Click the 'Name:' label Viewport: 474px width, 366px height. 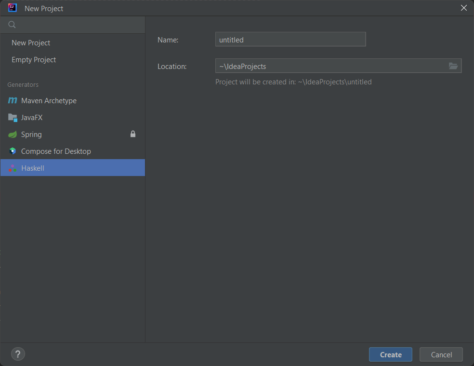click(x=168, y=40)
